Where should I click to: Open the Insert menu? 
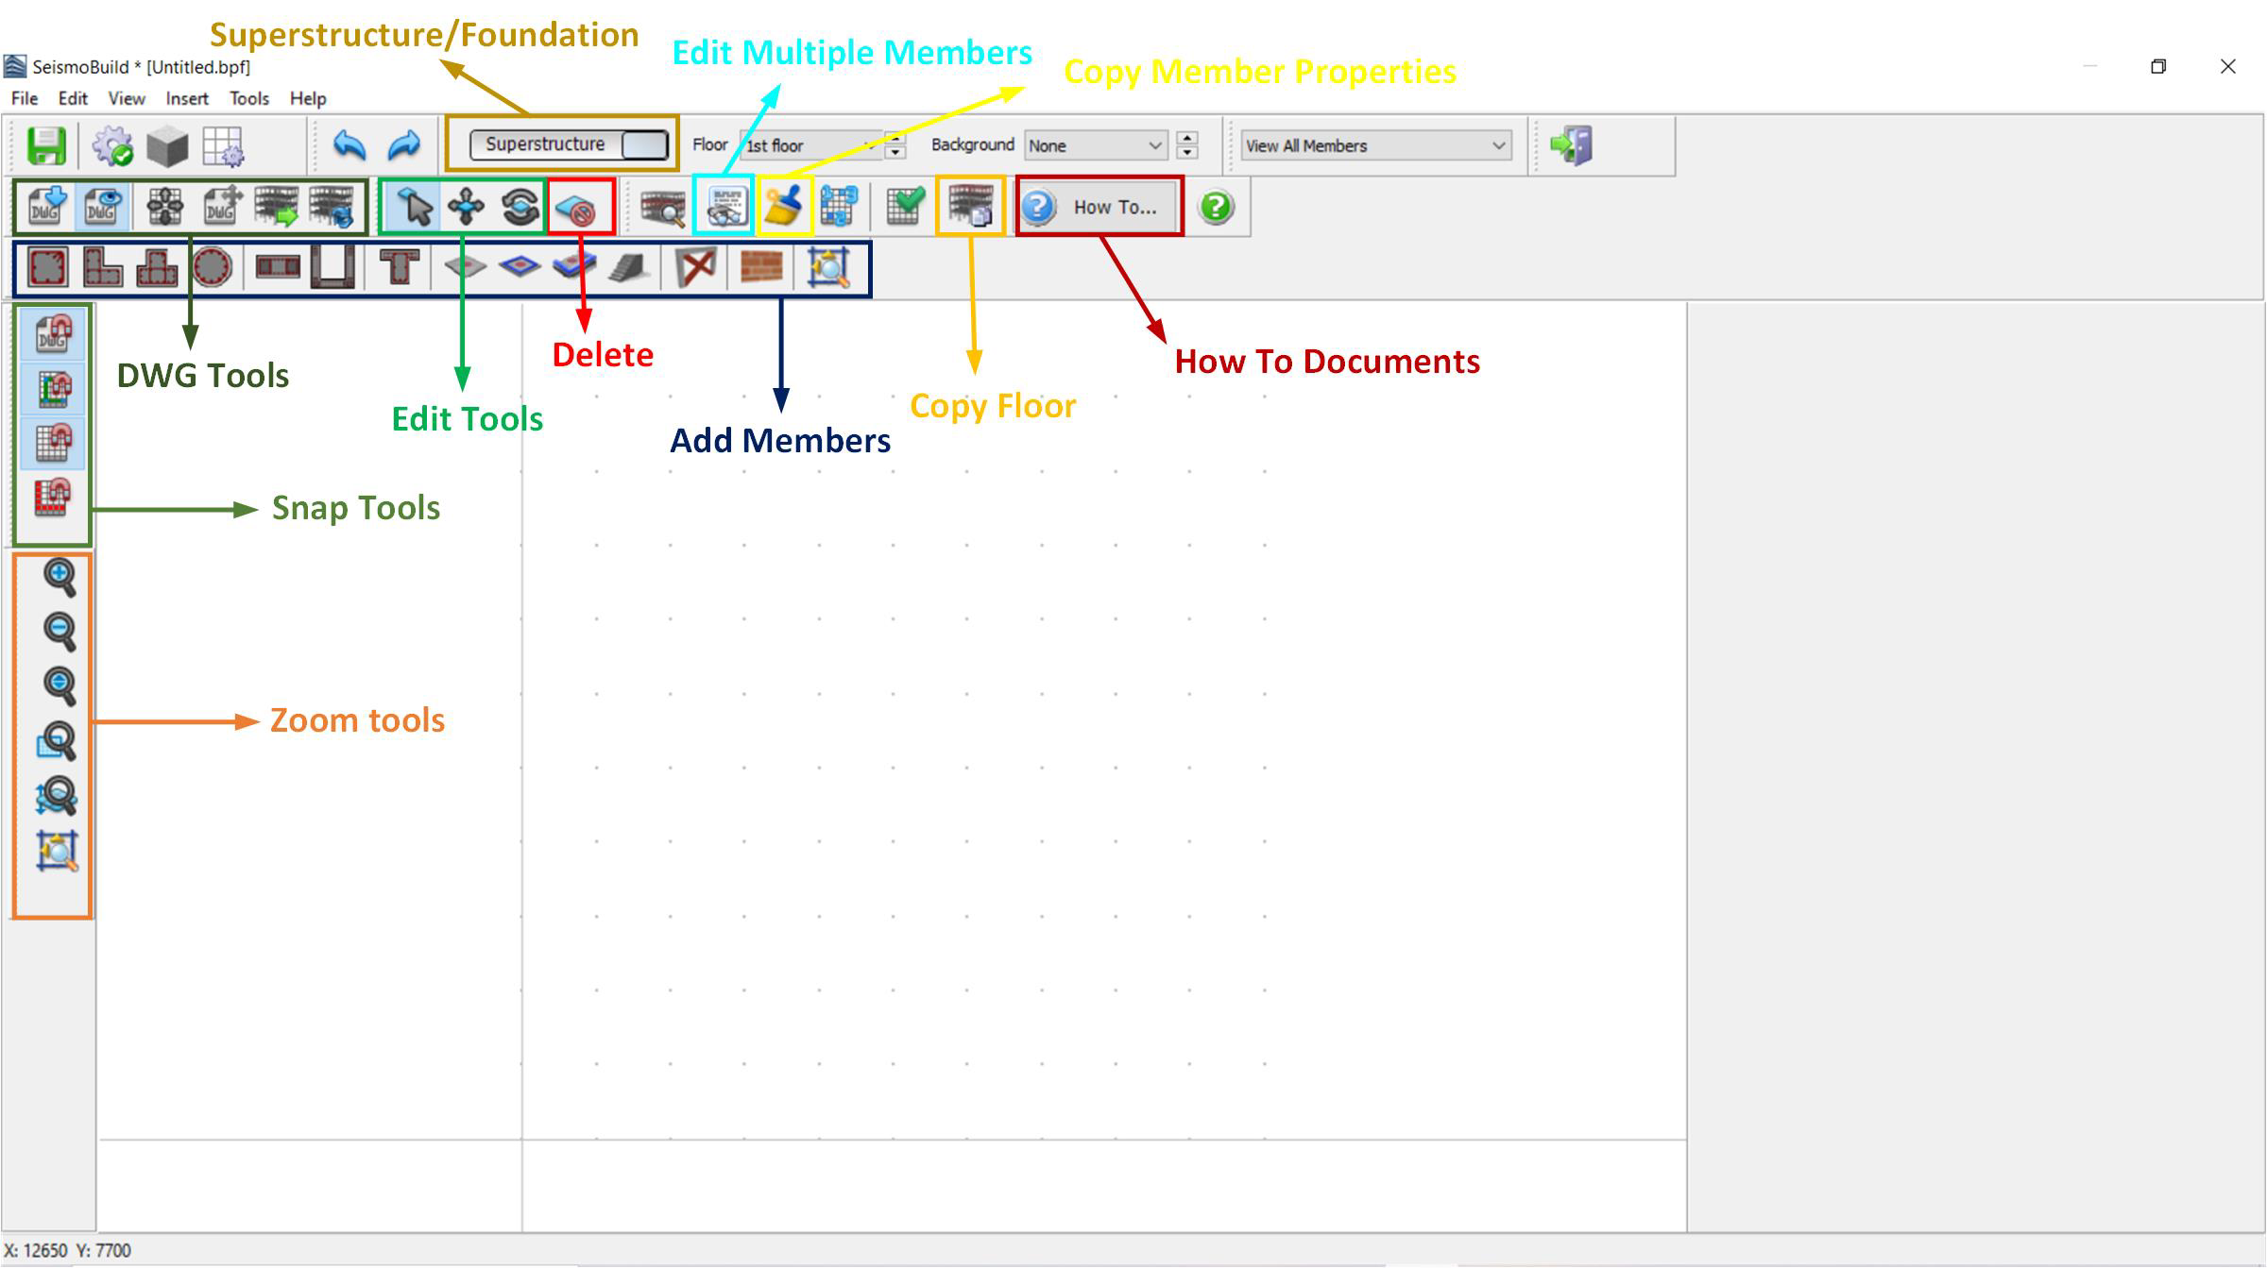(187, 98)
